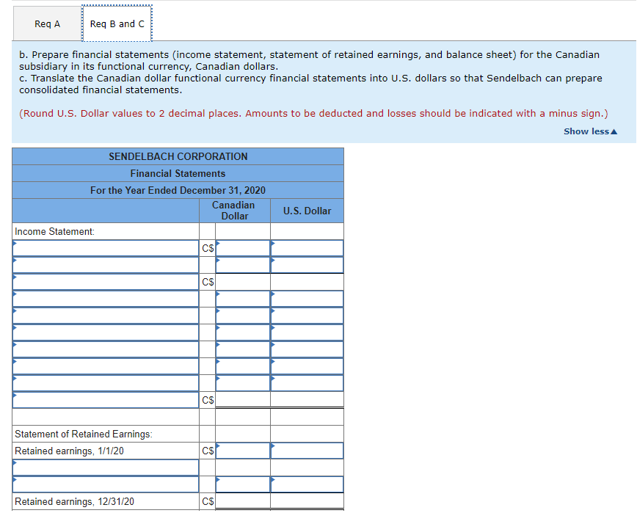The height and width of the screenshot is (513, 637).
Task: Click the SENDELBACH CORPORATION header row
Action: tap(178, 156)
